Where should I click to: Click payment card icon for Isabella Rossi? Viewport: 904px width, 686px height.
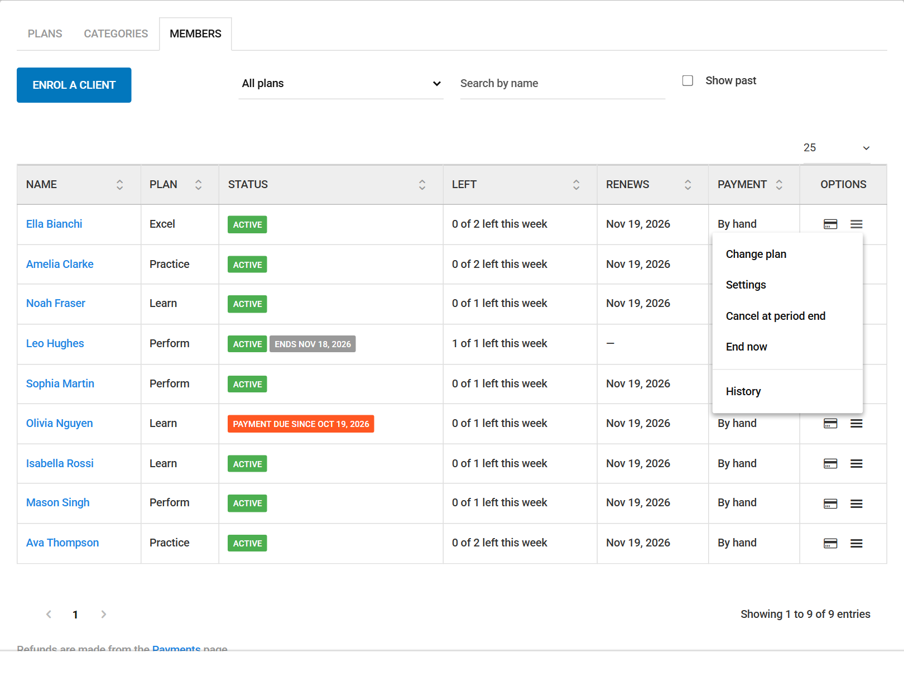coord(830,464)
